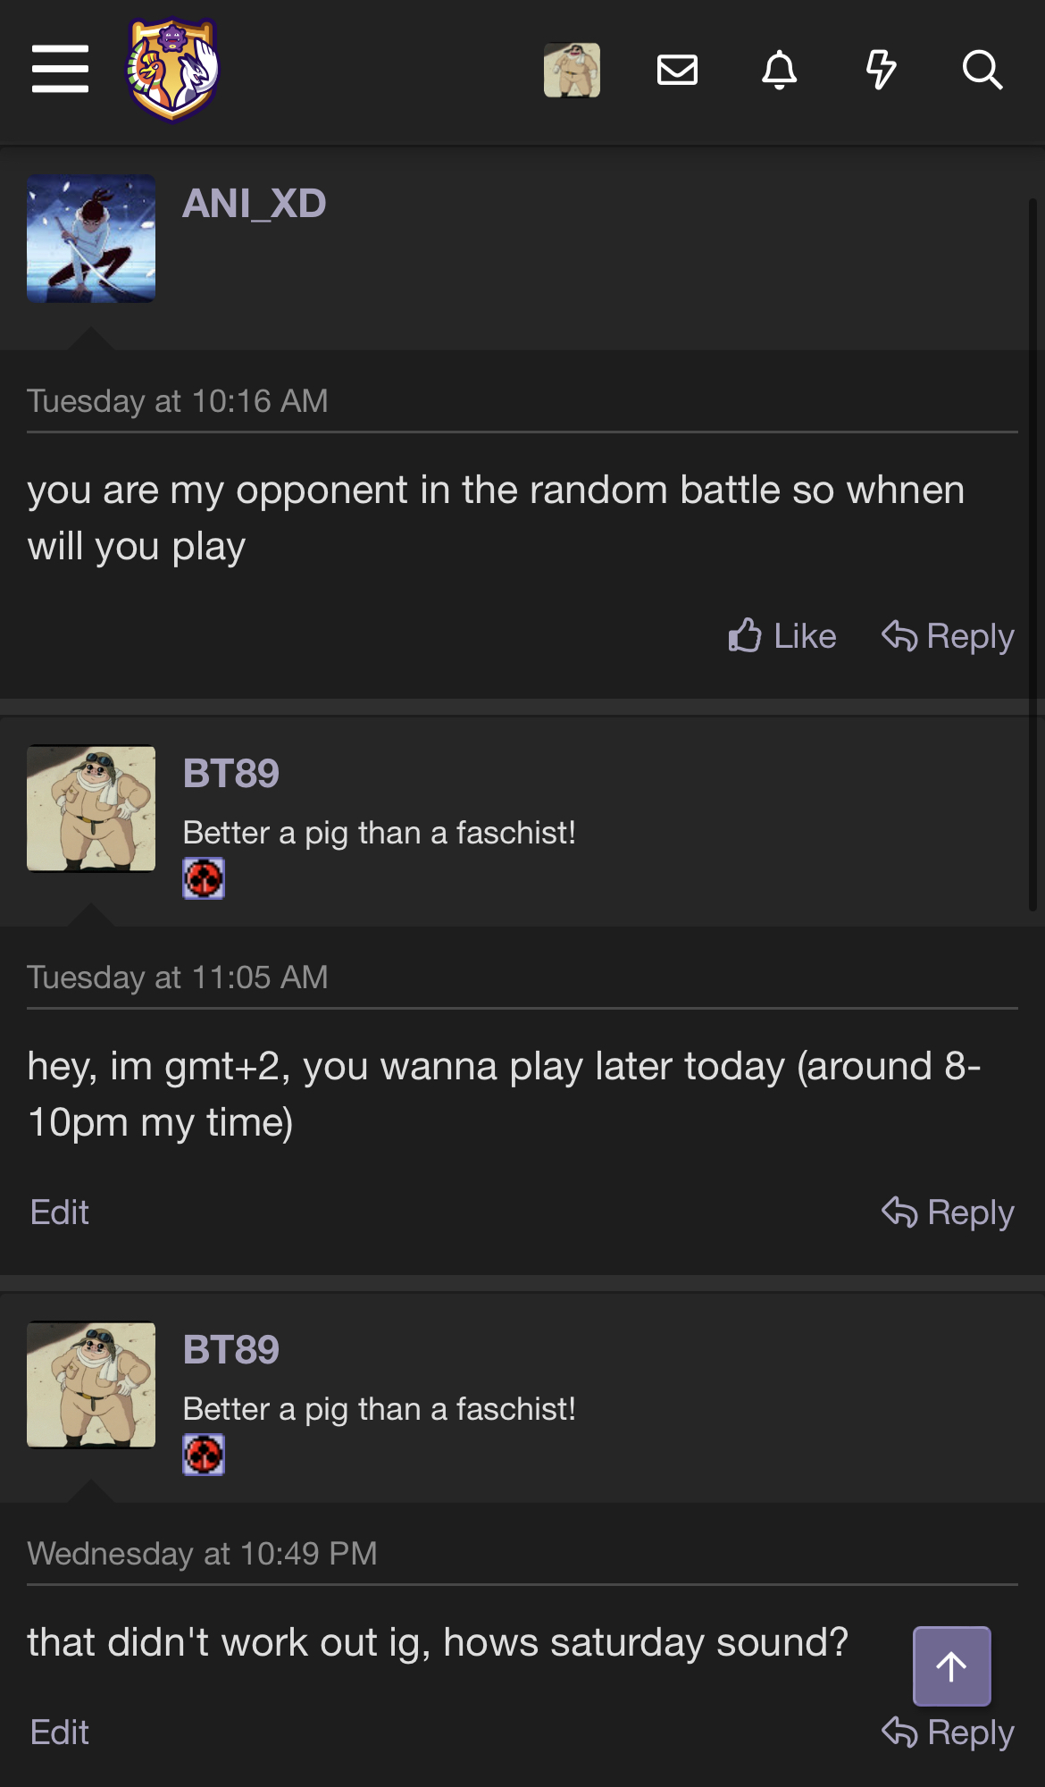Open the Tuesday at 10:16 AM timestamp link
Image resolution: width=1045 pixels, height=1787 pixels.
point(178,401)
